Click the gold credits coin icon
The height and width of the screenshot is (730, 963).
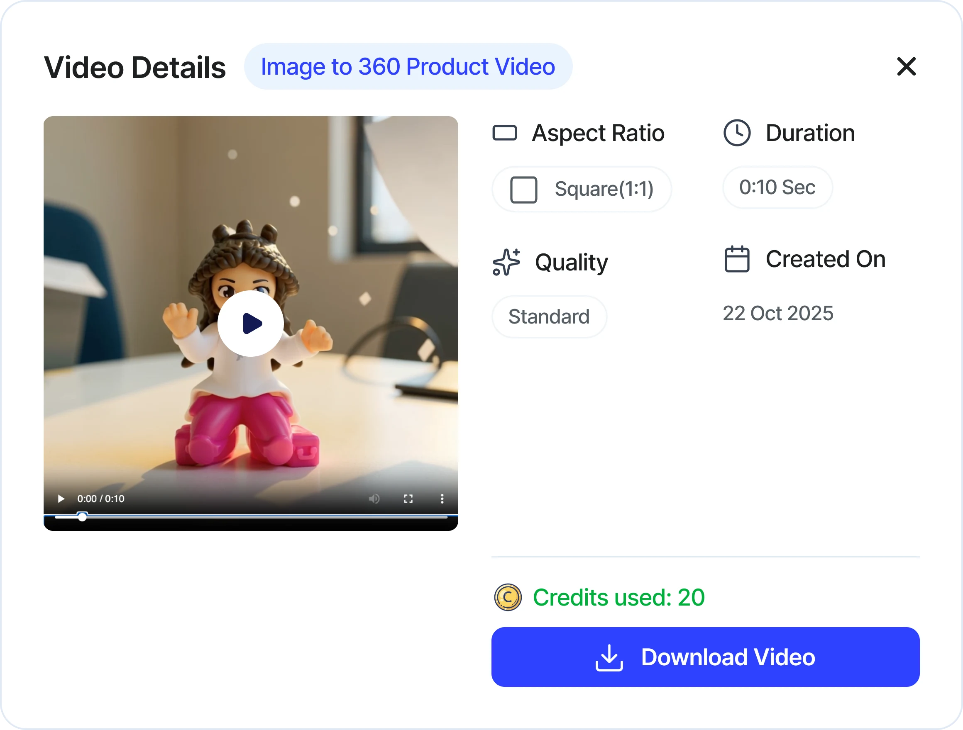(508, 597)
